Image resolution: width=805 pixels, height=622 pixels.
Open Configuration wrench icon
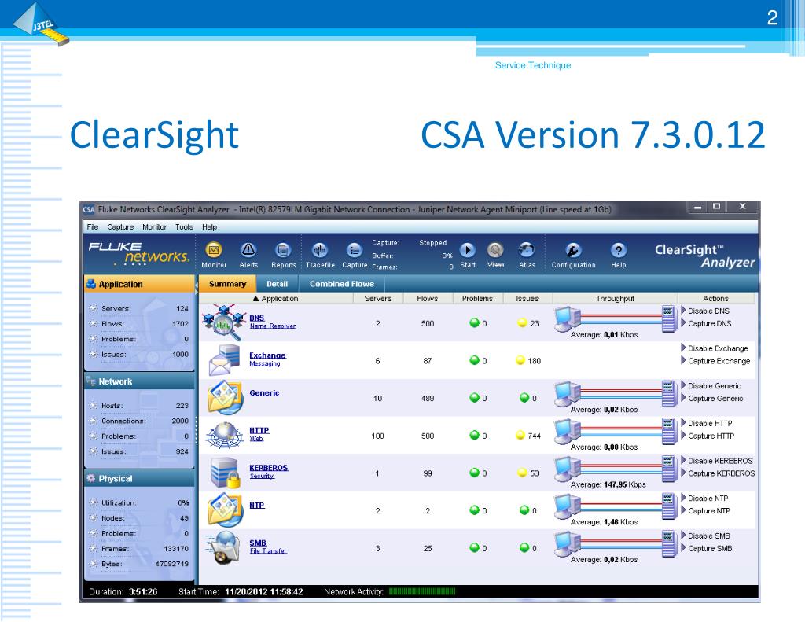pos(573,251)
